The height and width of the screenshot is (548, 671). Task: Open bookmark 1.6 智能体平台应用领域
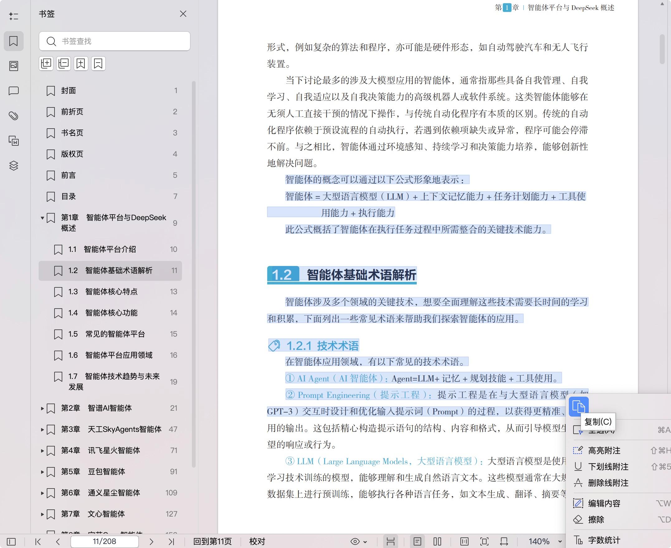(x=110, y=355)
